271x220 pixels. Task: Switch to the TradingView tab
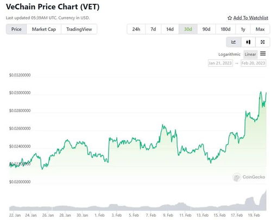click(79, 29)
